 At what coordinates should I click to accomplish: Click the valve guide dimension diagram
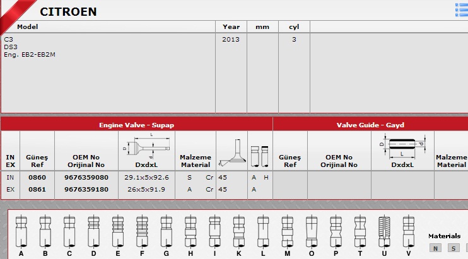pyautogui.click(x=402, y=143)
